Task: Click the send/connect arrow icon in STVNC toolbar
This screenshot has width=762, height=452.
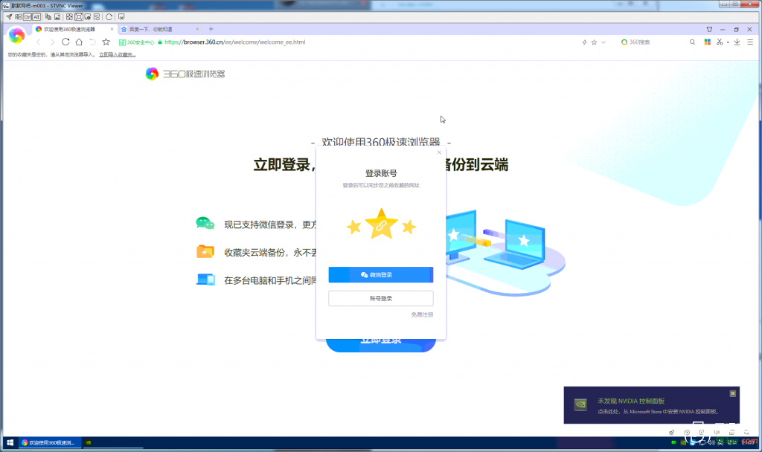Action: (9, 17)
